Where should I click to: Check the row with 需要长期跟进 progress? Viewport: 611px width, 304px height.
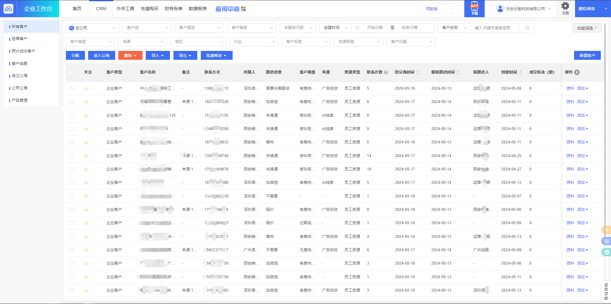pos(72,88)
